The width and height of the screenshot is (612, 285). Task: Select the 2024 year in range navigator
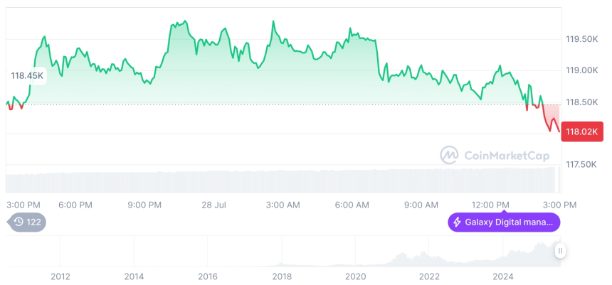(x=503, y=276)
